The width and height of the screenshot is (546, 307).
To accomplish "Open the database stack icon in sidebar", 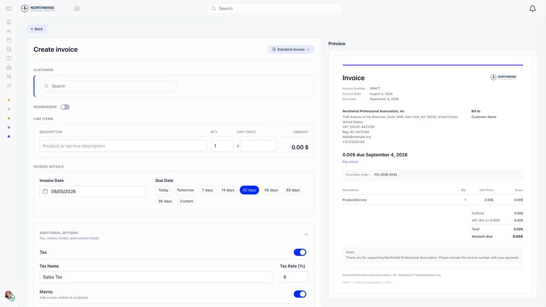I will (x=9, y=49).
